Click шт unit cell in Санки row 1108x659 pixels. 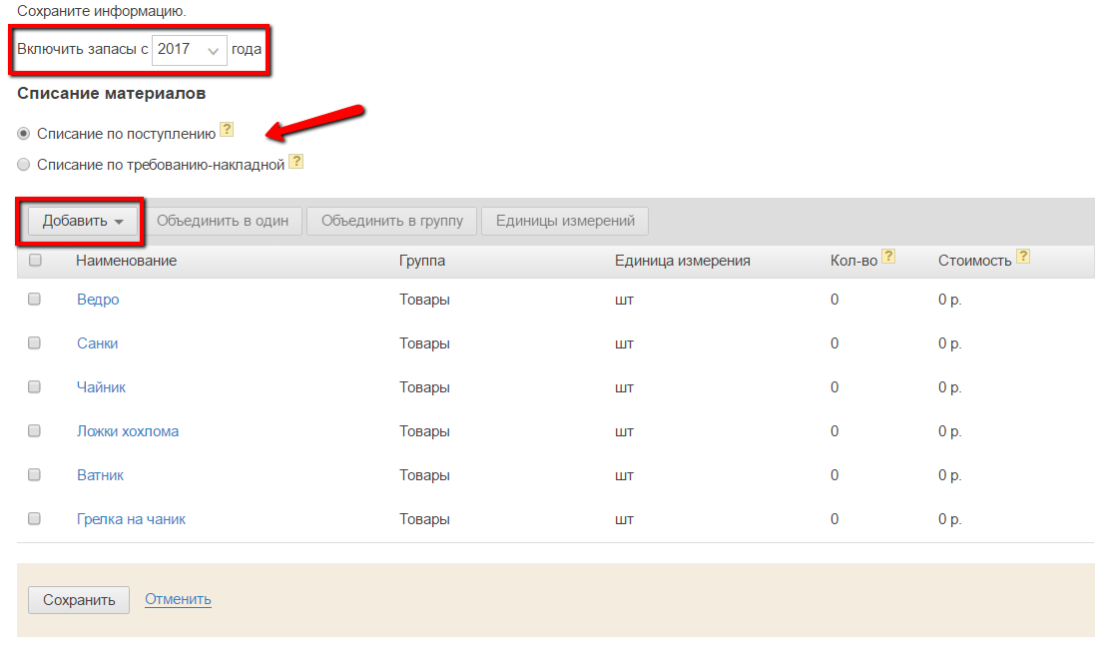coord(624,343)
